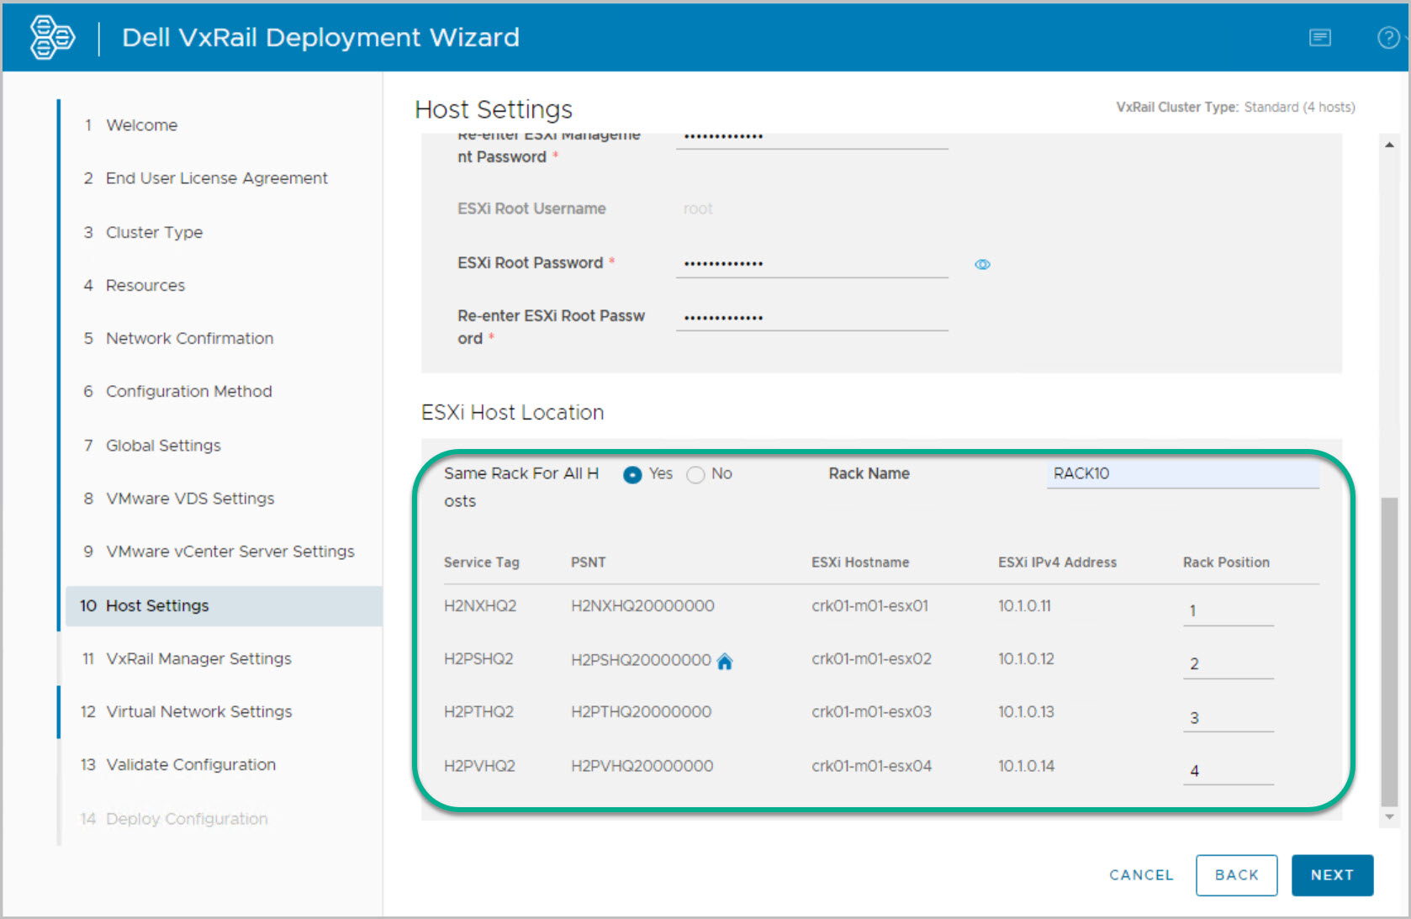This screenshot has width=1411, height=919.
Task: Click the vertical scrollbar thumb
Action: point(1389,652)
